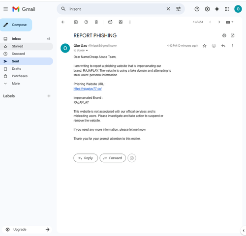Go to the older message arrow
This screenshot has height=236, width=246.
[219, 22]
